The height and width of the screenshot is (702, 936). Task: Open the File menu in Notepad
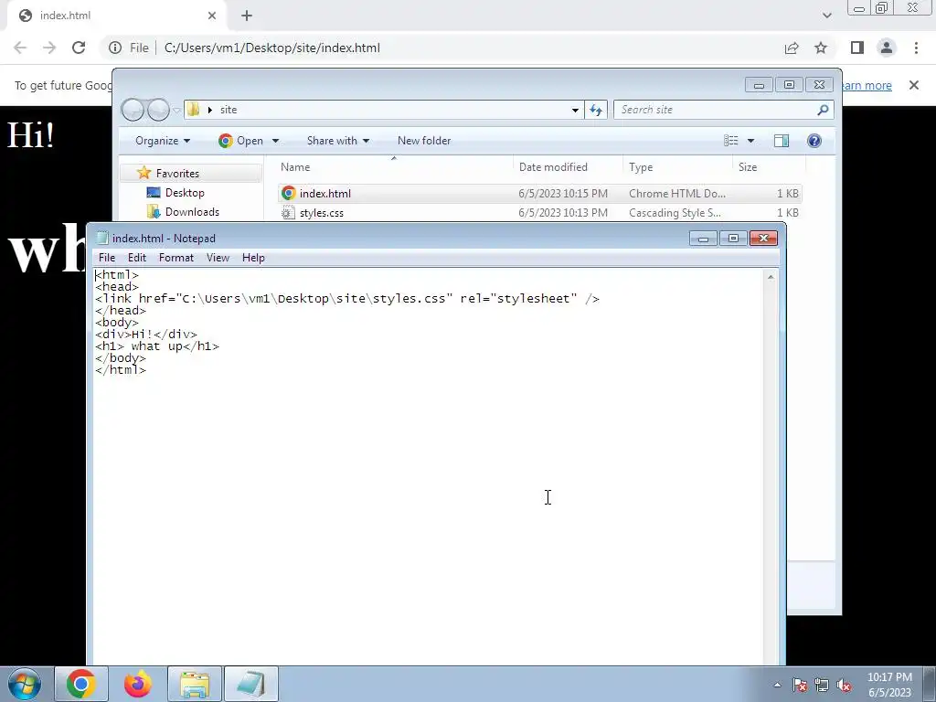107,257
